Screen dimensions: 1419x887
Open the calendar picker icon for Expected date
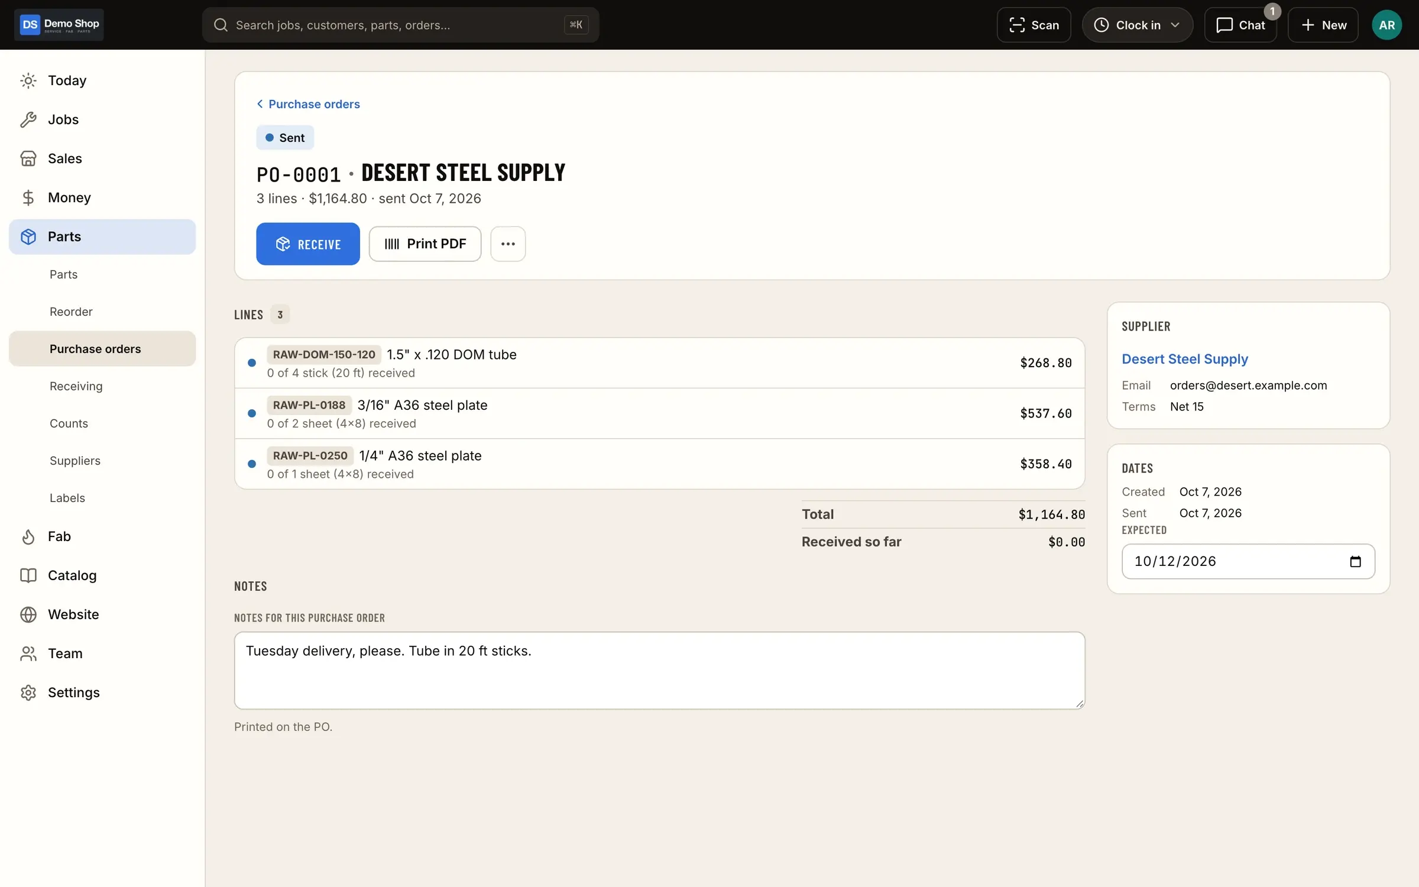pyautogui.click(x=1355, y=561)
